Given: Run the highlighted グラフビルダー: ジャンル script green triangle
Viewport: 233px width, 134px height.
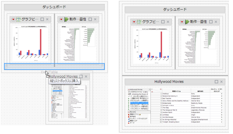Looking at the screenshot, I should pos(129,103).
